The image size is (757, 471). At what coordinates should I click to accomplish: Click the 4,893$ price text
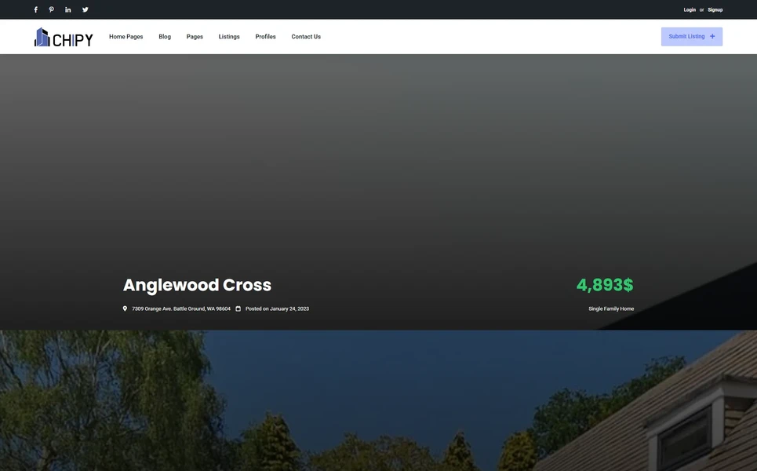point(605,284)
